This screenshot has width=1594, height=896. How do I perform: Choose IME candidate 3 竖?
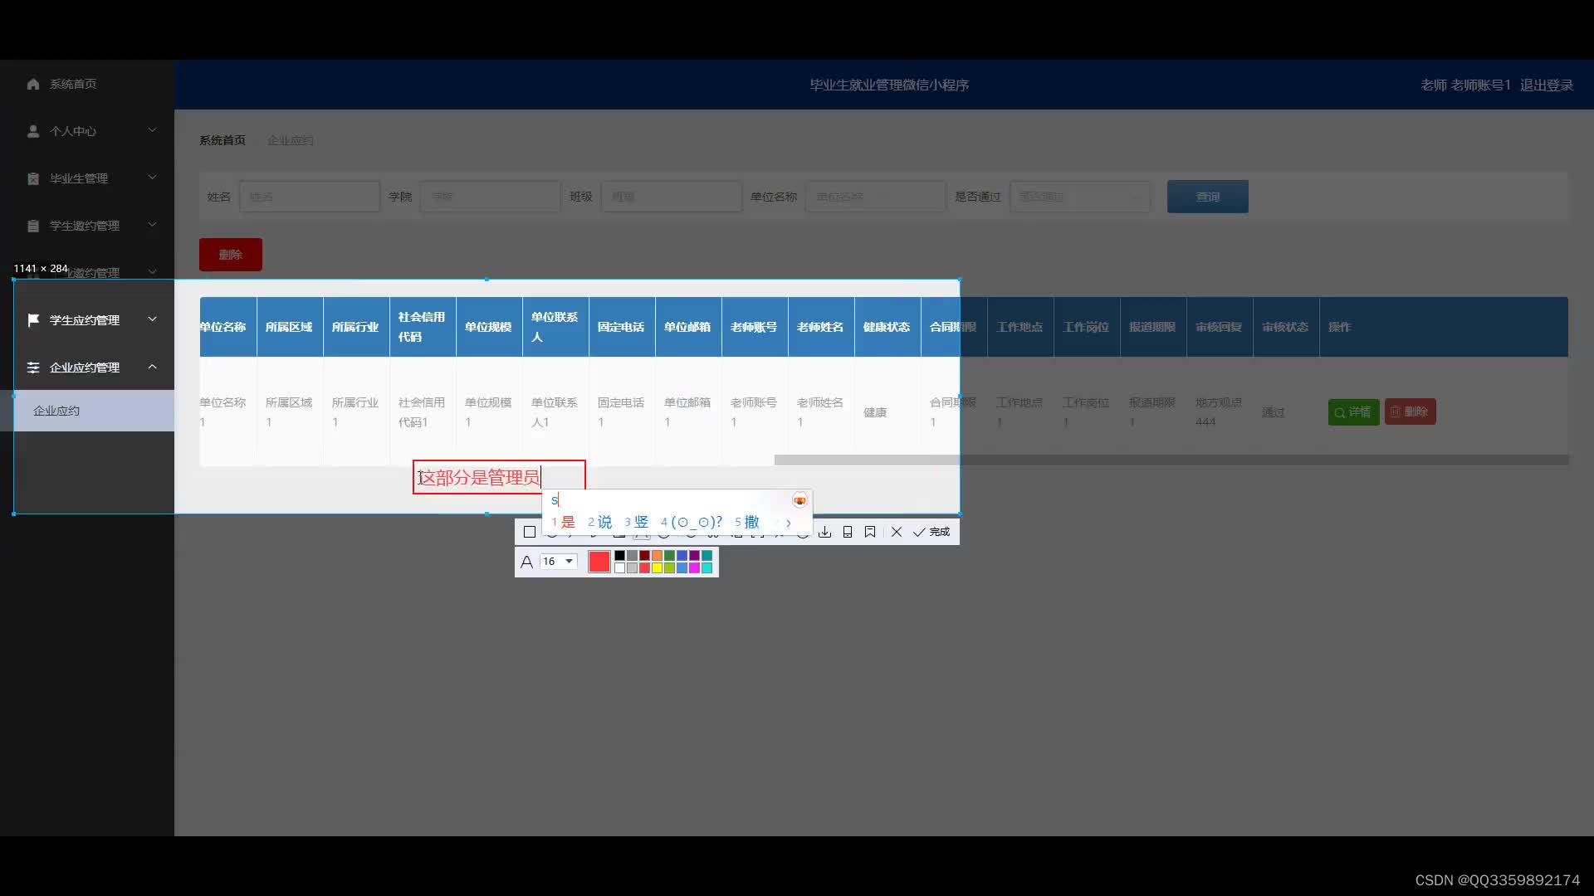pos(637,522)
